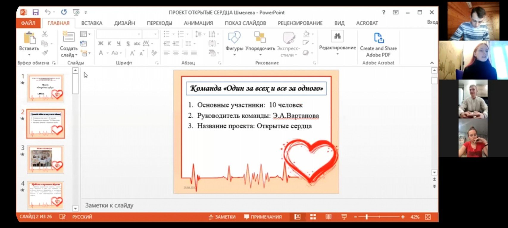Switch to slide sorter view icon
Viewport: 508px width, 228px height.
(313, 217)
